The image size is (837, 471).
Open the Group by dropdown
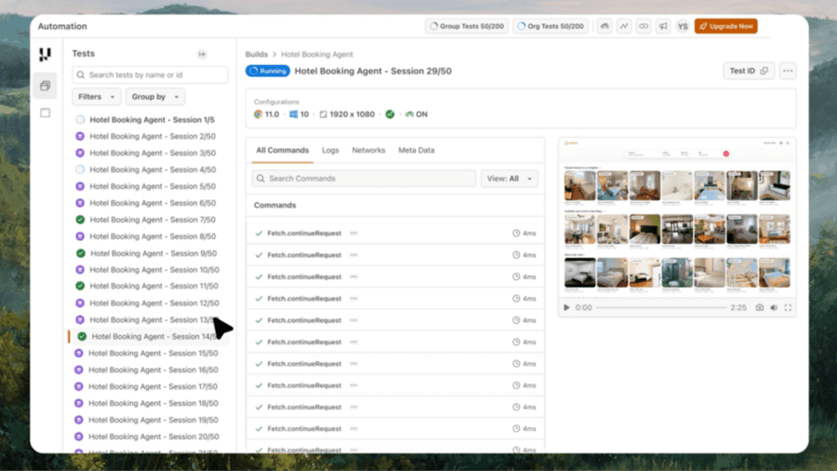tap(154, 97)
